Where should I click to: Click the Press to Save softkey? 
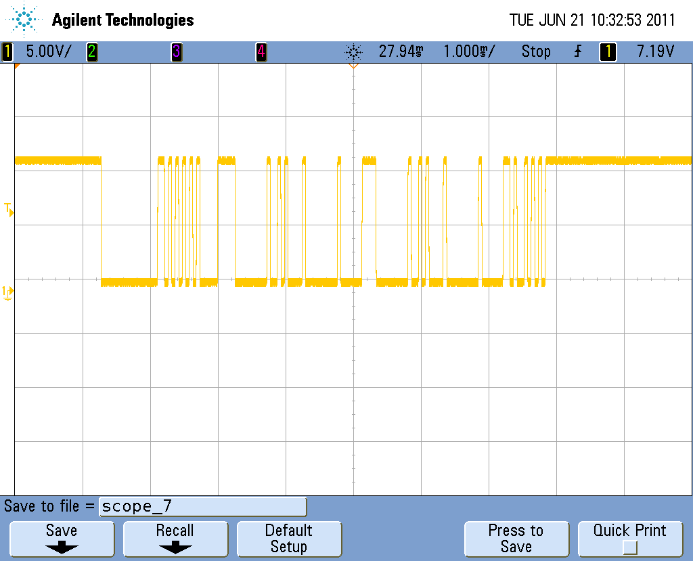[516, 539]
